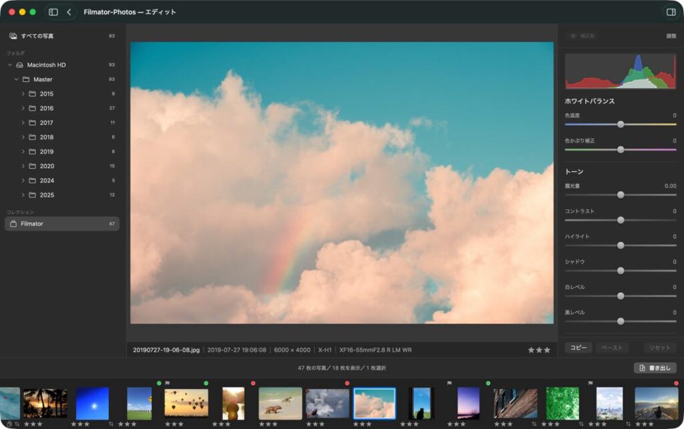The height and width of the screenshot is (429, 684).
Task: Toggle the left sidebar panel icon
Action: coord(53,12)
